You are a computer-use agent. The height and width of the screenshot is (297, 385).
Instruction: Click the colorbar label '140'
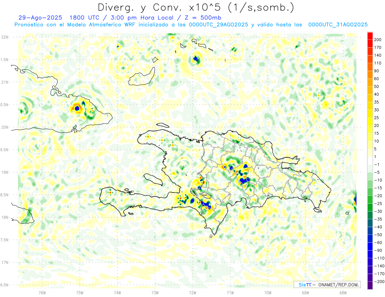378,55
